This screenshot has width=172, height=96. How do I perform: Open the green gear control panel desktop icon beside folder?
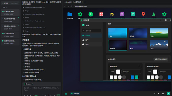80,14
